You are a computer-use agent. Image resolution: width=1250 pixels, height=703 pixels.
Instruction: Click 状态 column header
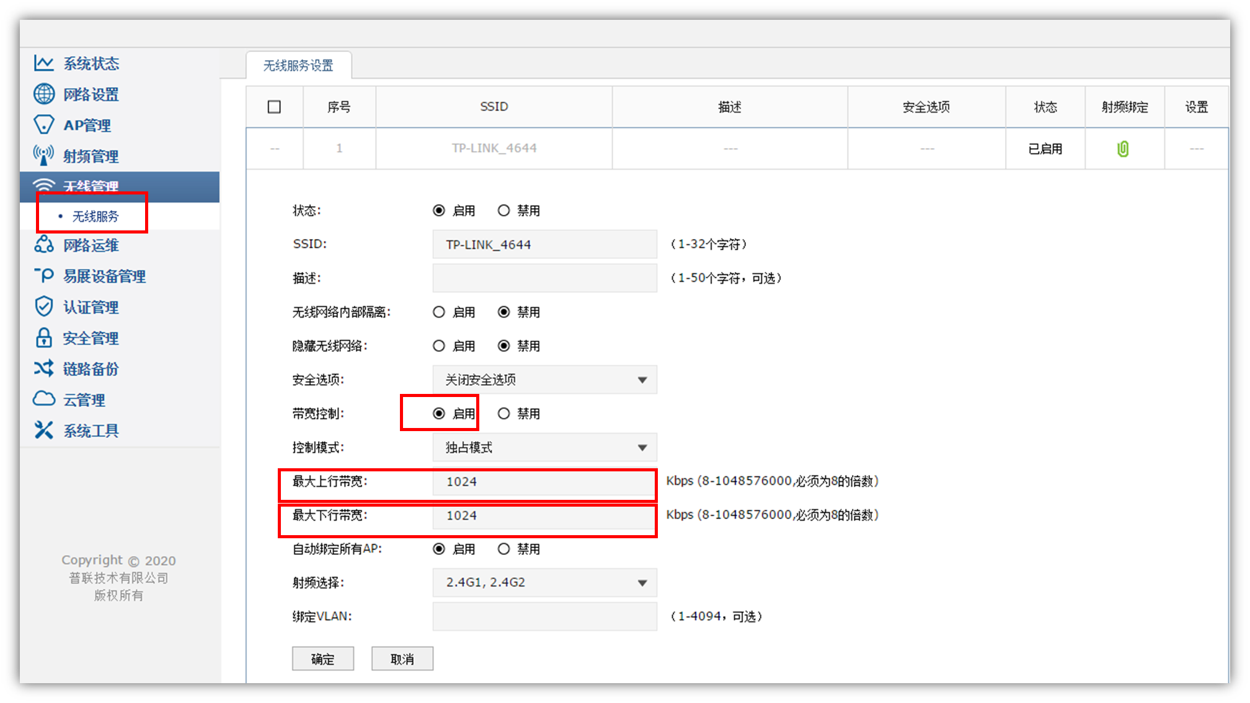click(1045, 107)
